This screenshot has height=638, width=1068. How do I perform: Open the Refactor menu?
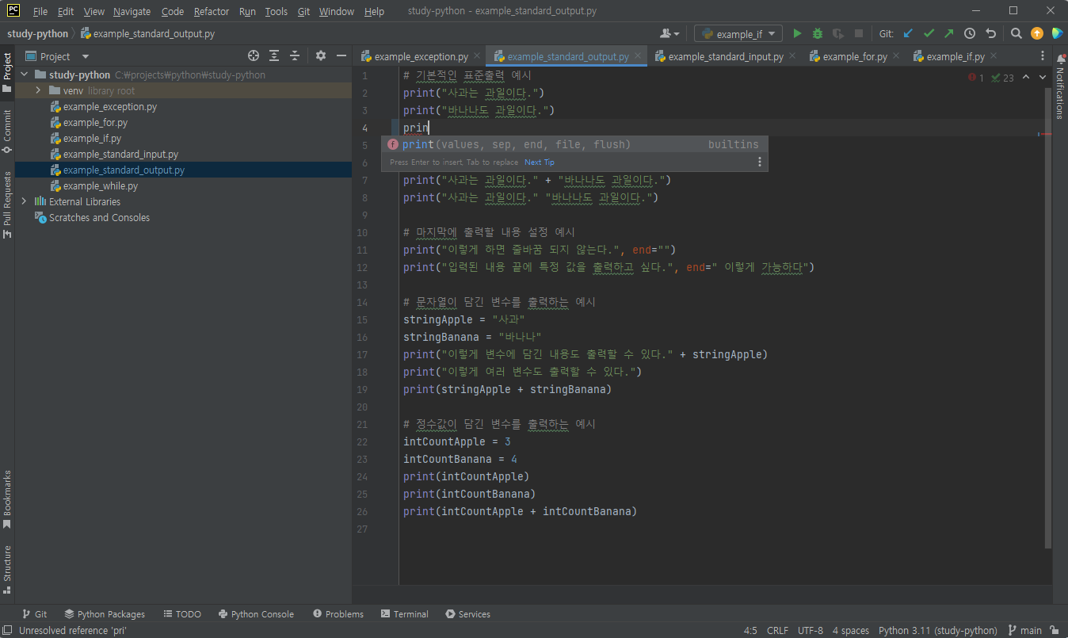[212, 11]
